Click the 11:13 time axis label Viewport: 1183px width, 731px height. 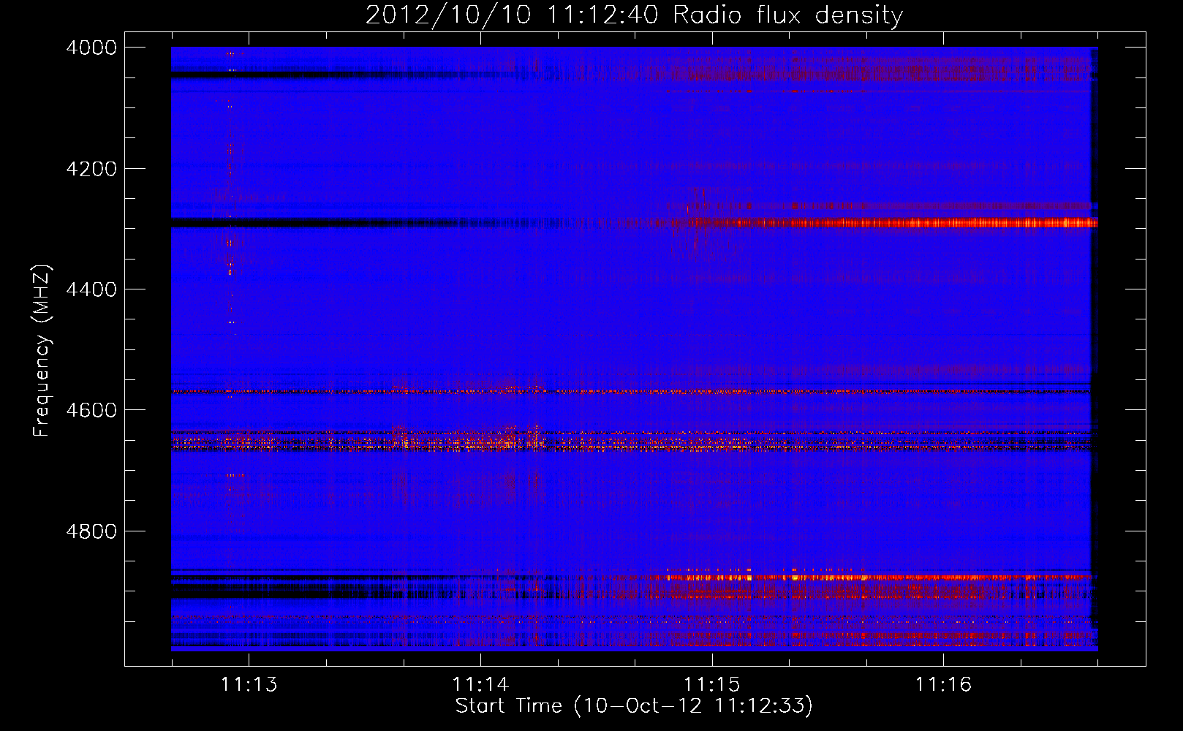pos(249,684)
